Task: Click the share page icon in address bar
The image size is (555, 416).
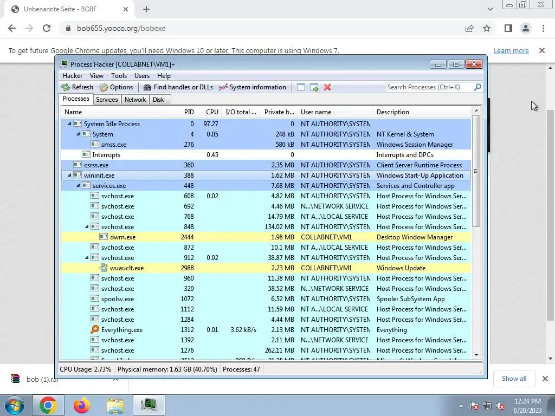Action: 469,28
